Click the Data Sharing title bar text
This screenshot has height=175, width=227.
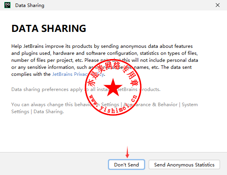click(x=30, y=5)
